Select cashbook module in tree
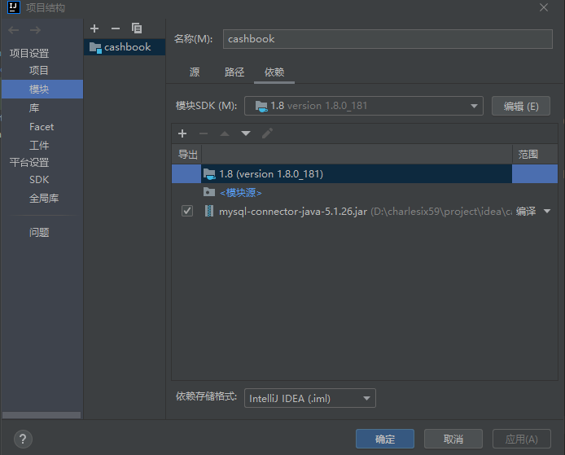The width and height of the screenshot is (565, 455). pyautogui.click(x=125, y=47)
